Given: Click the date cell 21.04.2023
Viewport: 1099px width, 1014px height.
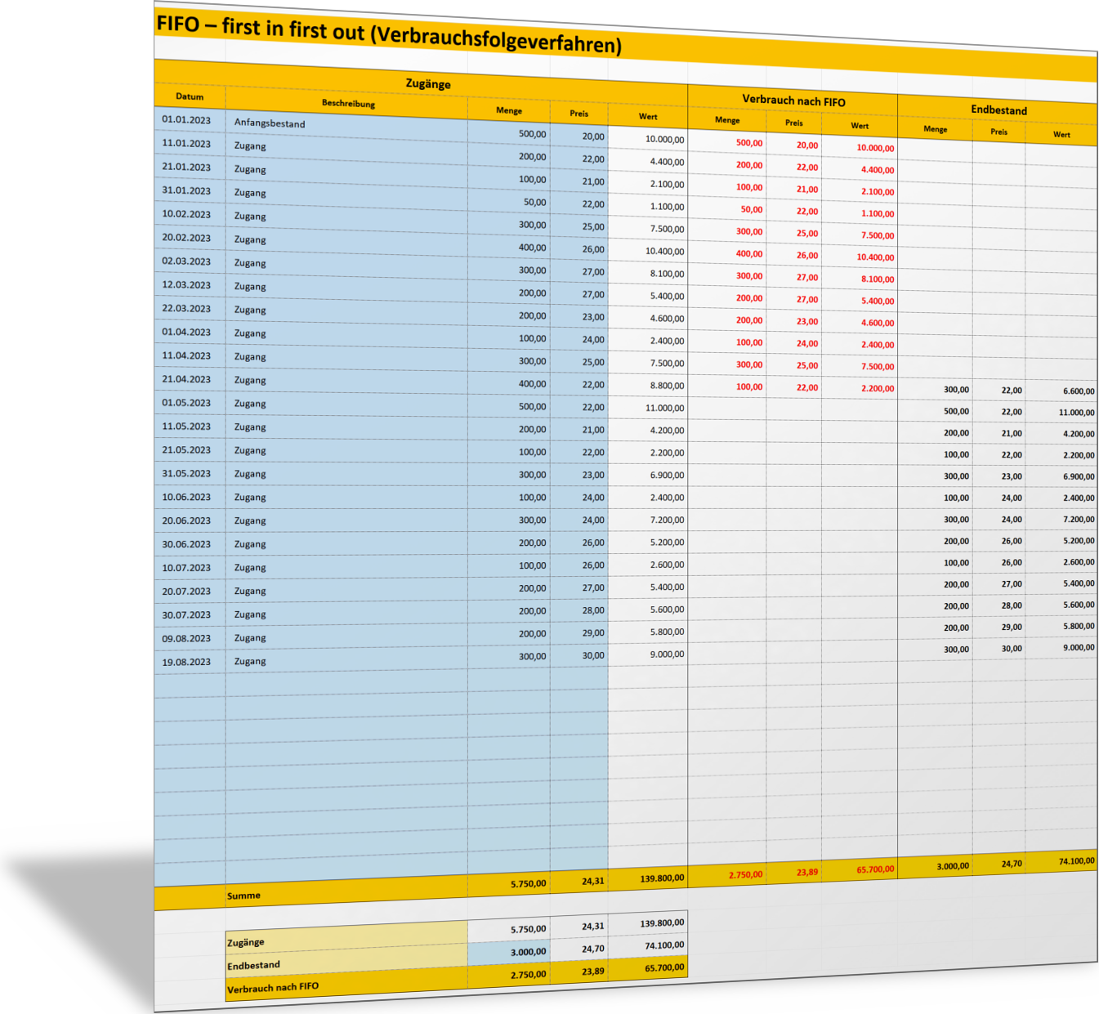Looking at the screenshot, I should point(186,379).
